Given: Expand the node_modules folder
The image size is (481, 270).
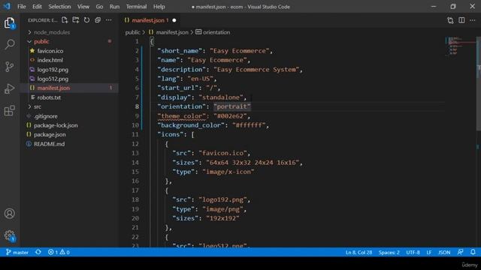Looking at the screenshot, I should (x=29, y=32).
